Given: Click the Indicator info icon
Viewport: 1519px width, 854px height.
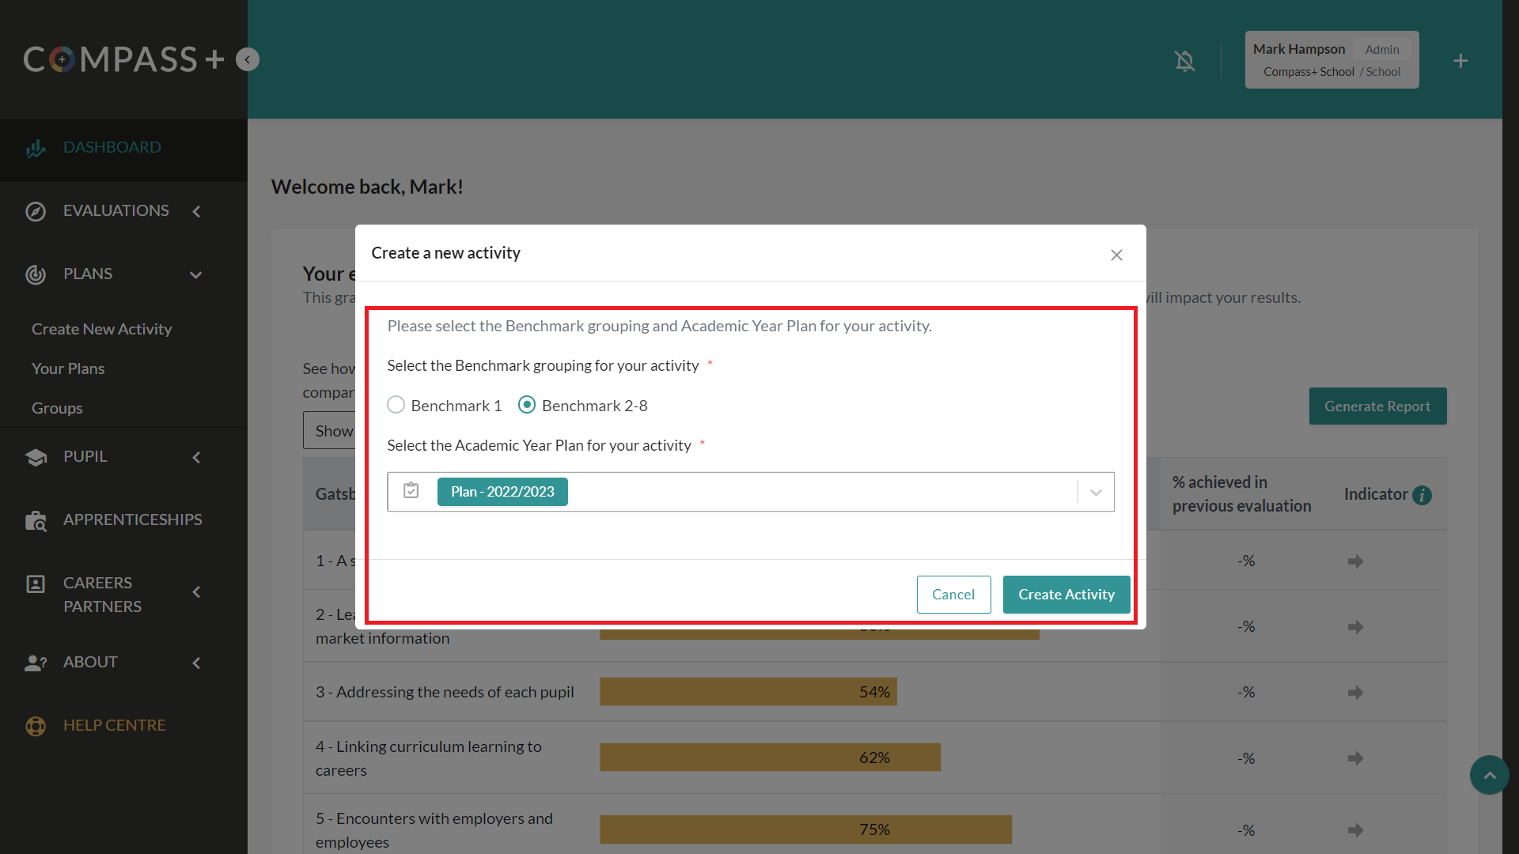Looking at the screenshot, I should [1422, 495].
